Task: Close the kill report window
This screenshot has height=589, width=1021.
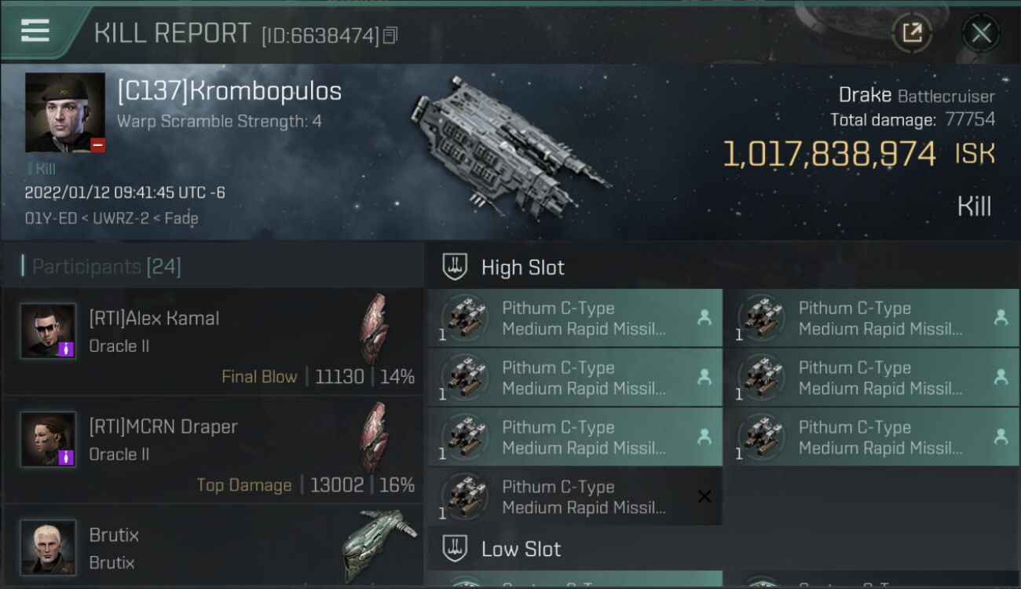Action: (981, 33)
